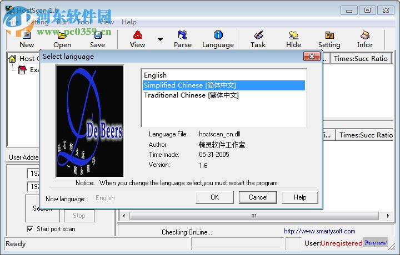400x255 pixels.
Task: Select English in the language list
Action: pos(224,75)
